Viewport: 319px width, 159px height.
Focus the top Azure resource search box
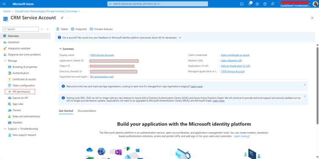tap(158, 4)
